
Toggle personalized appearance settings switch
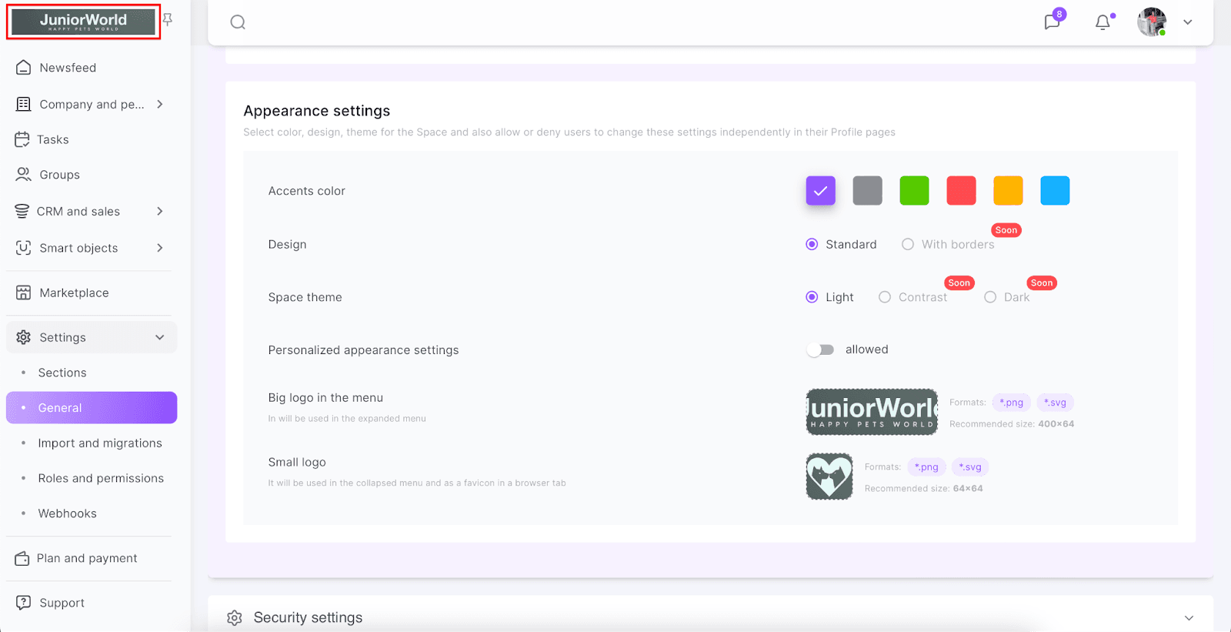(x=820, y=349)
